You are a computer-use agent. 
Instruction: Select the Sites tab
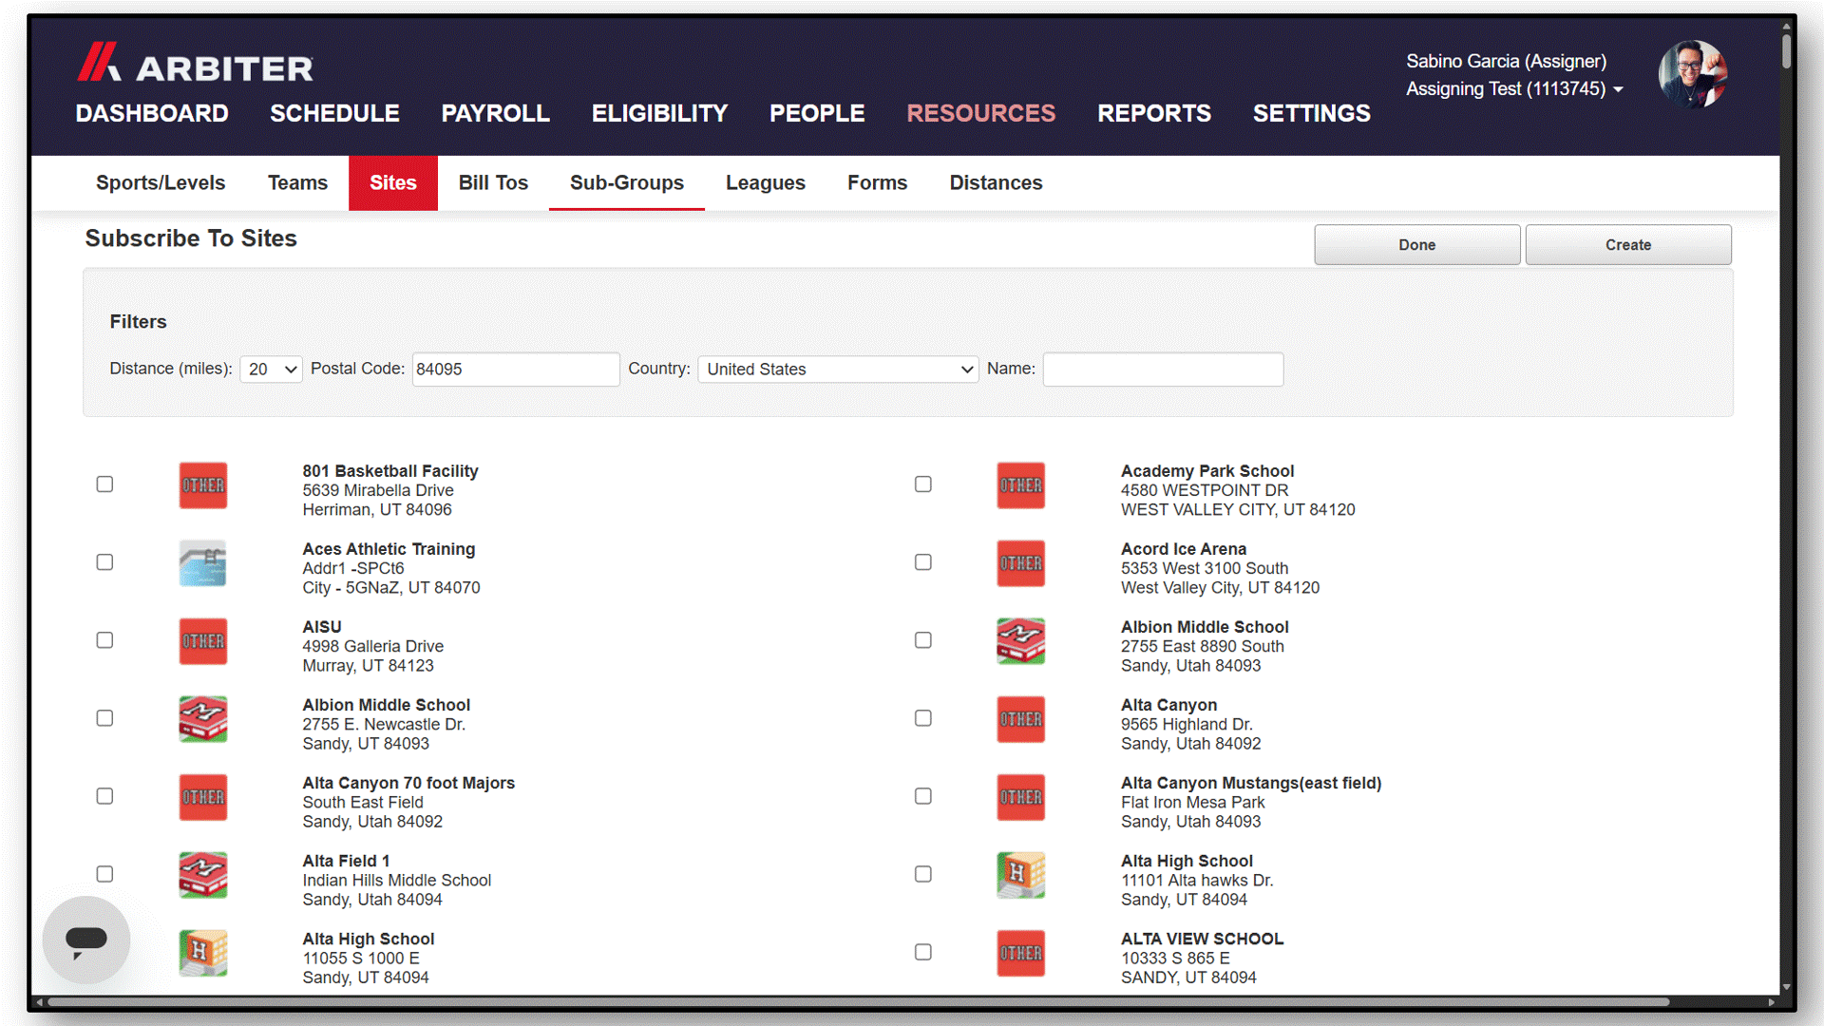(x=393, y=182)
